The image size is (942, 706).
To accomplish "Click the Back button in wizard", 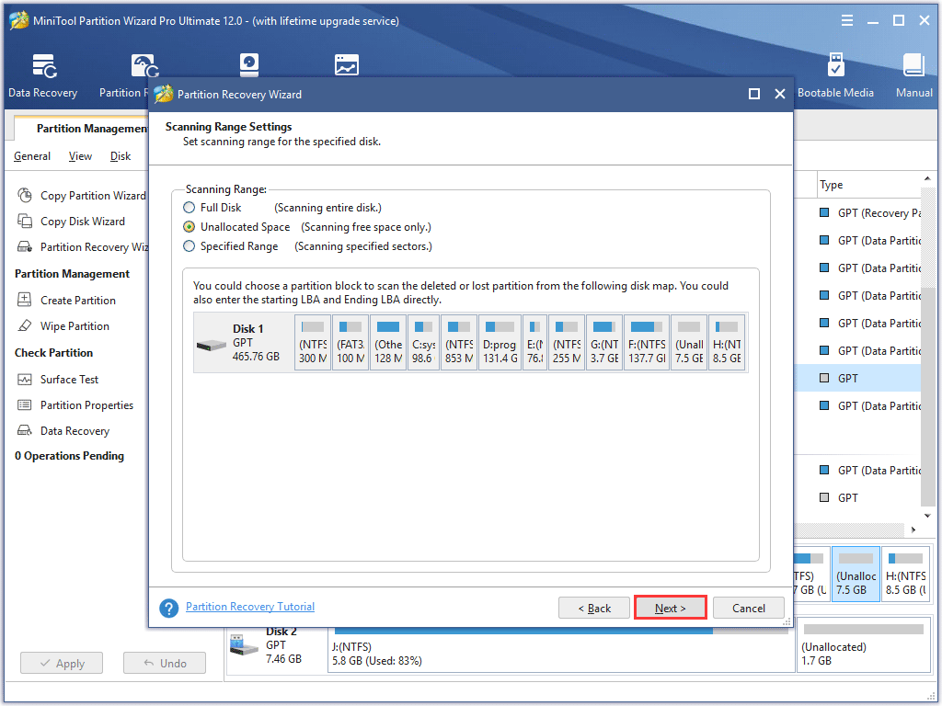I will 594,608.
